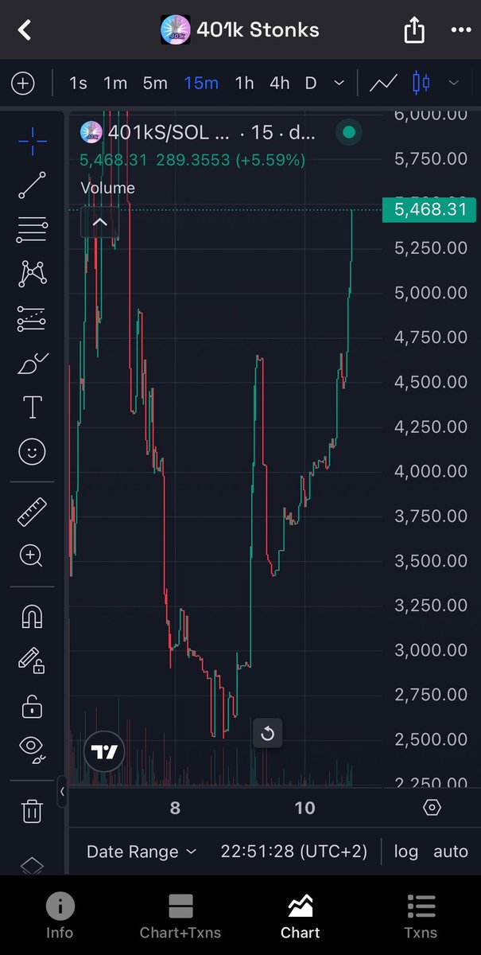Image resolution: width=481 pixels, height=955 pixels.
Task: Select the candlestick chart style
Action: [421, 83]
